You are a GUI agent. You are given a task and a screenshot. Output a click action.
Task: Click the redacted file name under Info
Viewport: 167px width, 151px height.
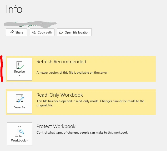tap(30, 24)
